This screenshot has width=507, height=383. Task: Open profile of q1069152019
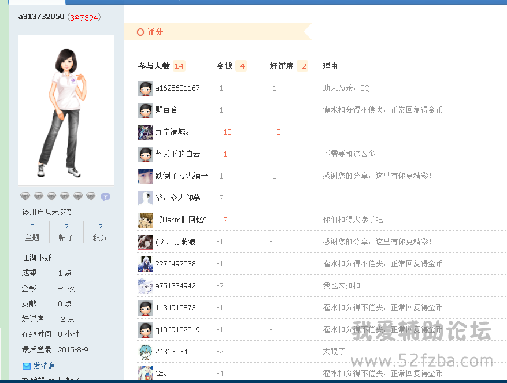[177, 330]
